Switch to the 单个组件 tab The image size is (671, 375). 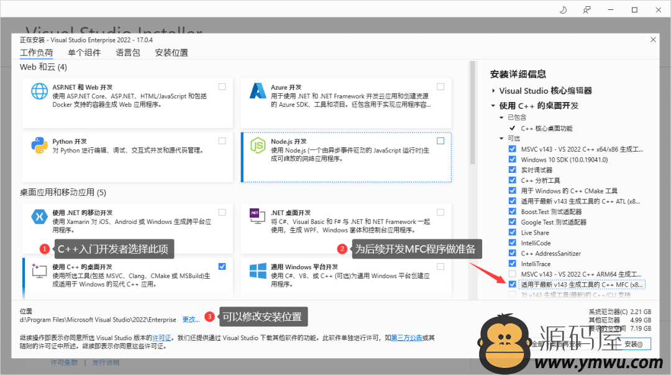(x=84, y=53)
